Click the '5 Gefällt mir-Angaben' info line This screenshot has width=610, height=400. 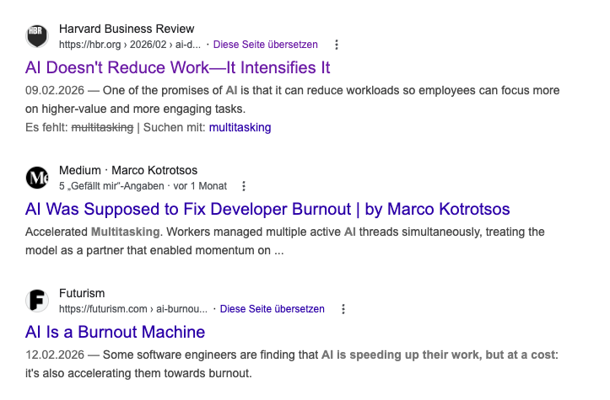click(x=143, y=186)
